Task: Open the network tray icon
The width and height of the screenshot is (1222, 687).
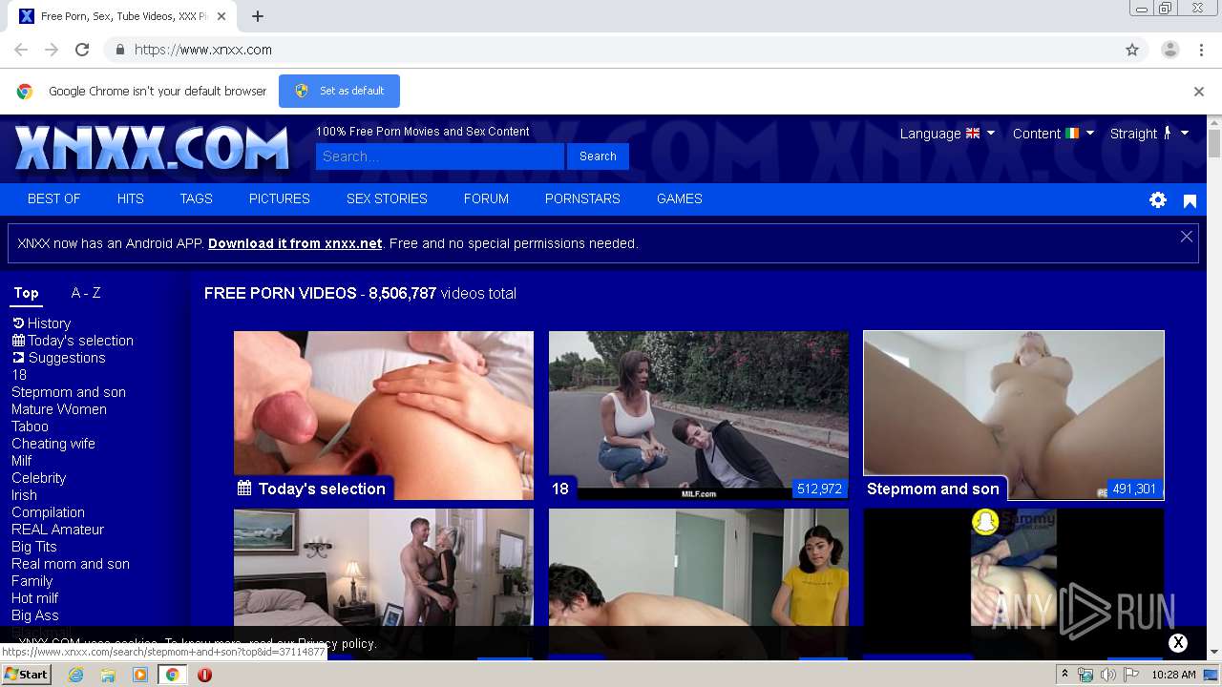Action: [1085, 675]
